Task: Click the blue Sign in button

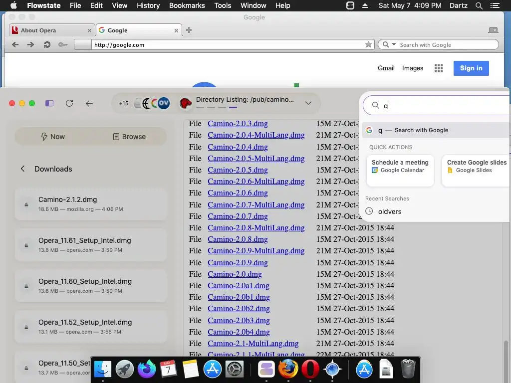Action: (471, 68)
